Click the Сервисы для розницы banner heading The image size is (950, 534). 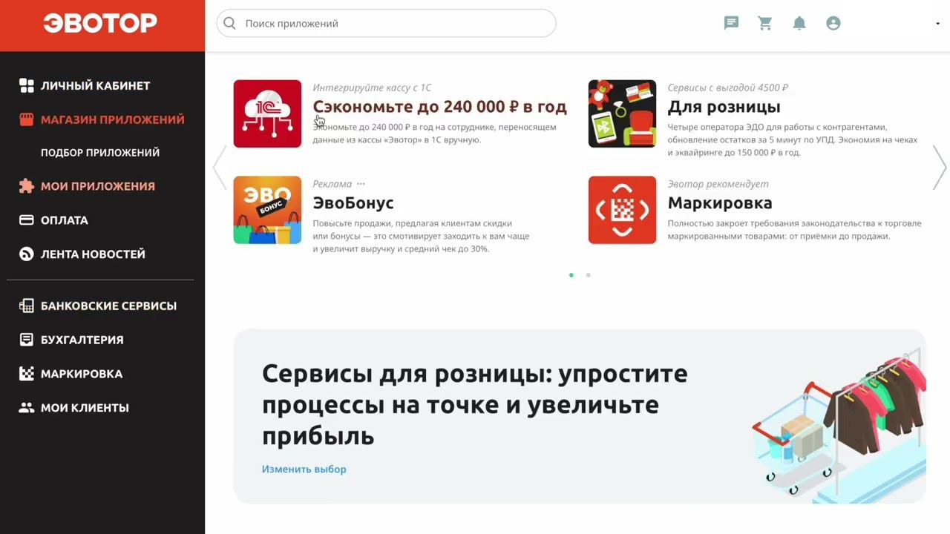tap(475, 404)
